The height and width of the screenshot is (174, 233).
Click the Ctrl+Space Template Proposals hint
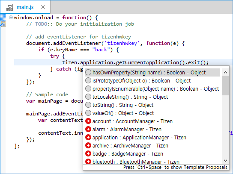[175, 167]
